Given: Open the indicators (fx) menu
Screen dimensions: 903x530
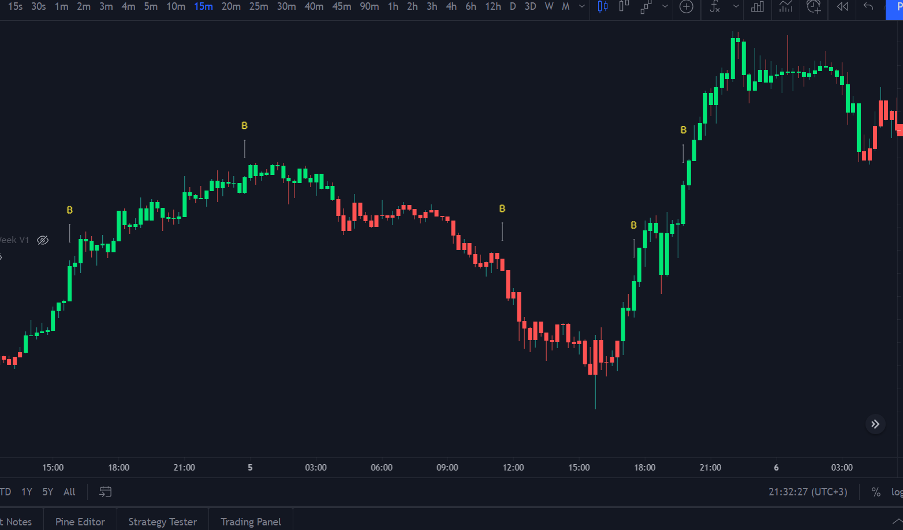Looking at the screenshot, I should click(715, 7).
